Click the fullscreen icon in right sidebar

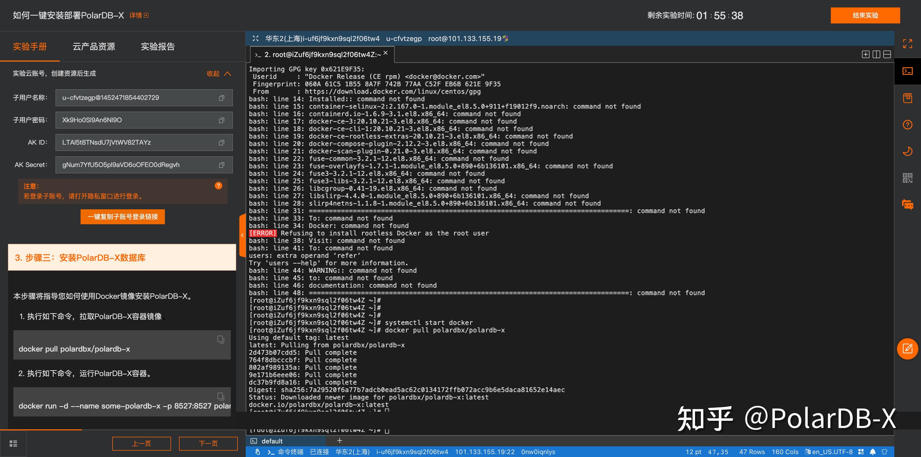(907, 43)
